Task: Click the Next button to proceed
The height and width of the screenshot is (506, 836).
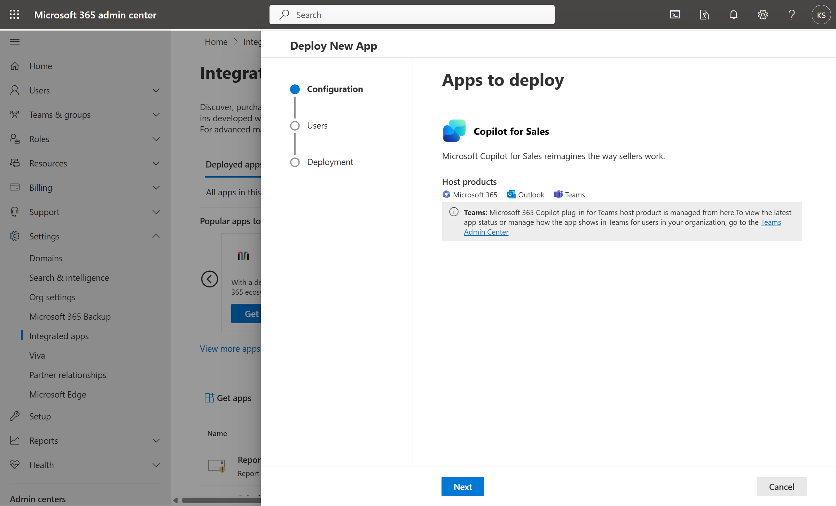Action: click(x=463, y=486)
